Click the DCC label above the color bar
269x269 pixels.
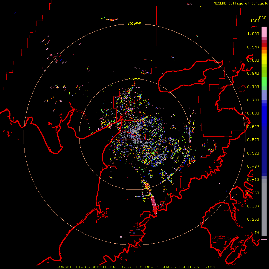[263, 18]
